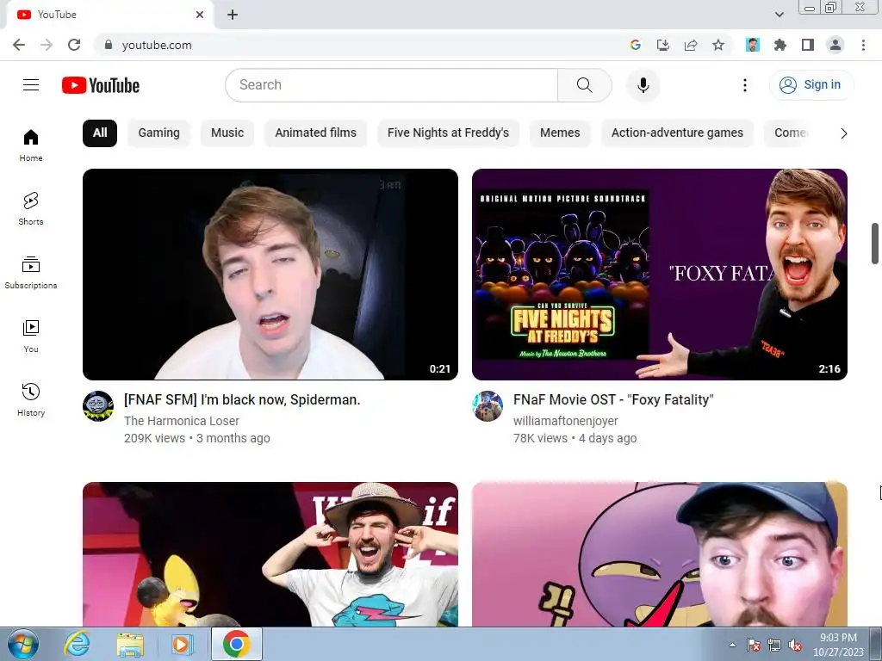Select the Music filter chip
The image size is (882, 661).
click(227, 133)
